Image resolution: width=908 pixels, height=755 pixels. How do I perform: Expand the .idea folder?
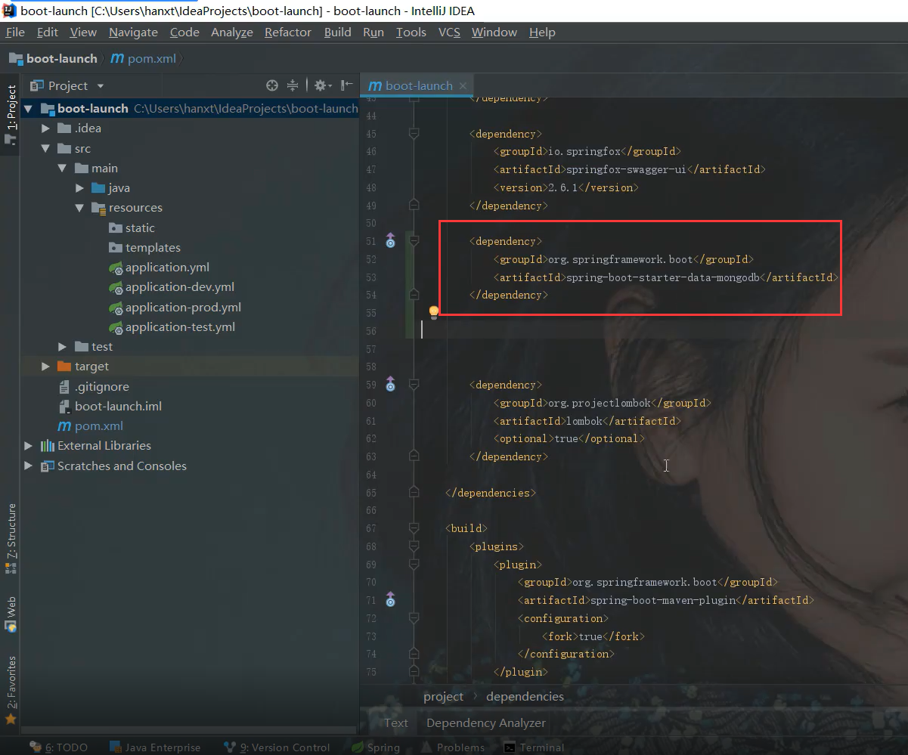pyautogui.click(x=45, y=128)
